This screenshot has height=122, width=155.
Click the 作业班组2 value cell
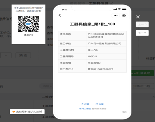click(x=106, y=63)
